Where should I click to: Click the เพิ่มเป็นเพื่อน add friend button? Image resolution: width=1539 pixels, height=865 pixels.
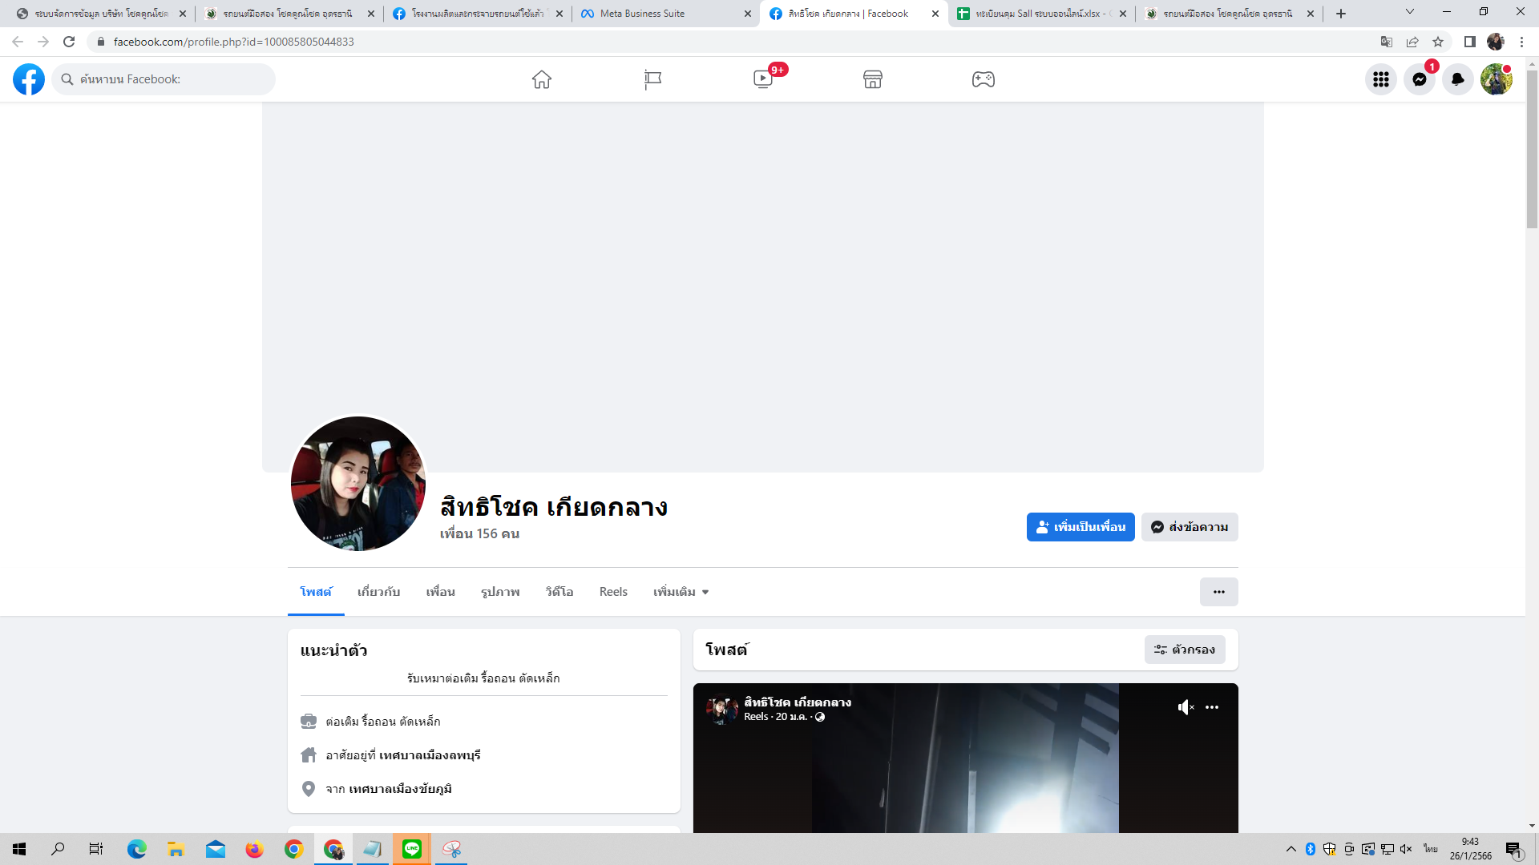point(1080,527)
